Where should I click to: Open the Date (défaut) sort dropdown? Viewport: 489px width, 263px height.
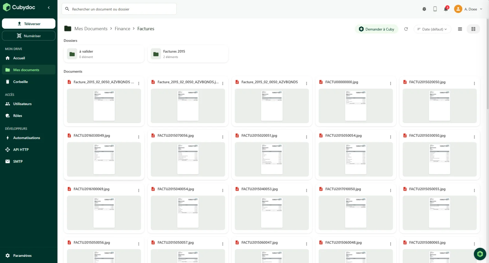pos(432,29)
